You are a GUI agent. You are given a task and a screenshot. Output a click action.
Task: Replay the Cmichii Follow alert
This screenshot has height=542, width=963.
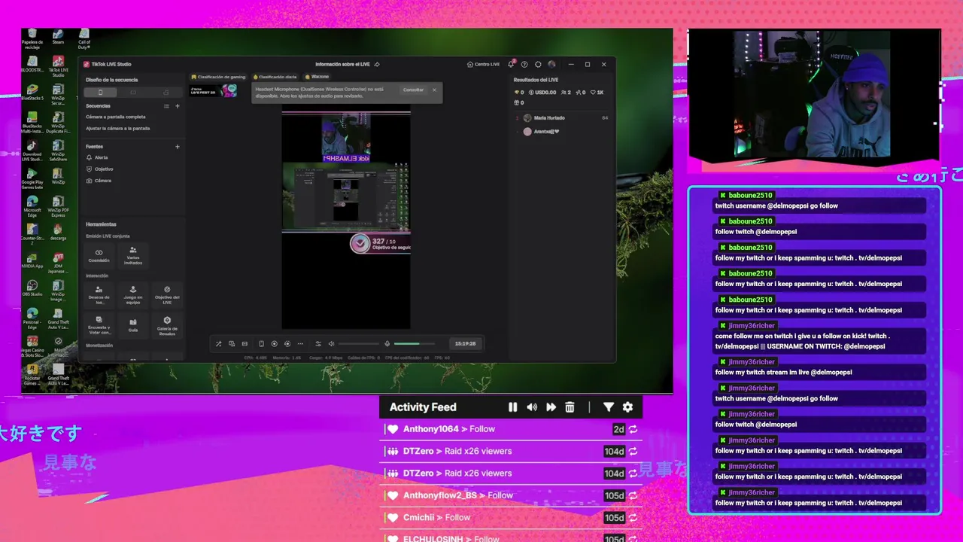633,518
